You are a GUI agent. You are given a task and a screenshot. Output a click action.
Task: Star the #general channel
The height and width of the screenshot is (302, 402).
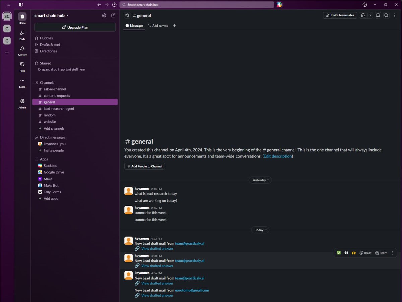(x=127, y=15)
